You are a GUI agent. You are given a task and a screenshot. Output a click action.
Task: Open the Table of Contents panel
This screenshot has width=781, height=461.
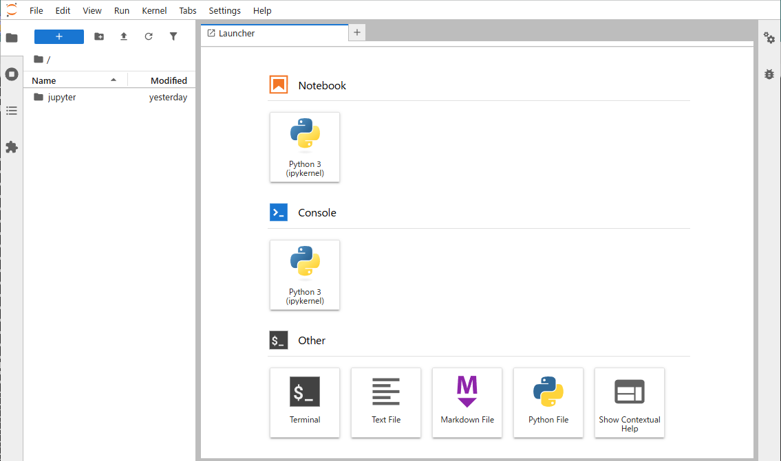(12, 111)
